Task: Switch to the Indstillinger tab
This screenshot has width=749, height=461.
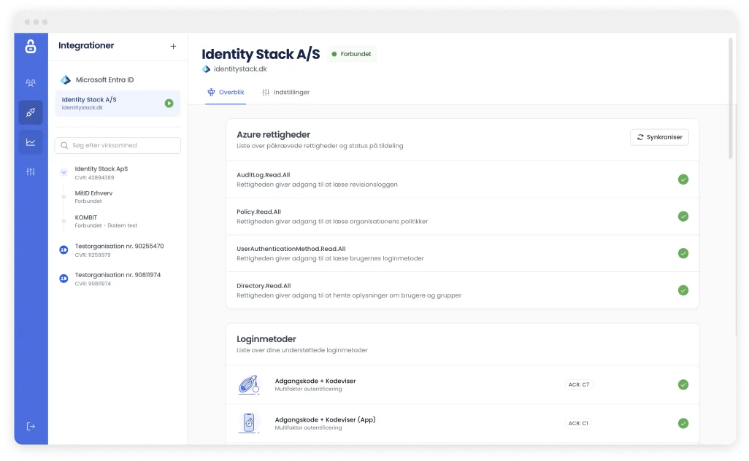Action: click(x=285, y=93)
